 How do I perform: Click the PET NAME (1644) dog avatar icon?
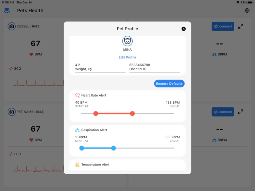pyautogui.click(x=12, y=112)
